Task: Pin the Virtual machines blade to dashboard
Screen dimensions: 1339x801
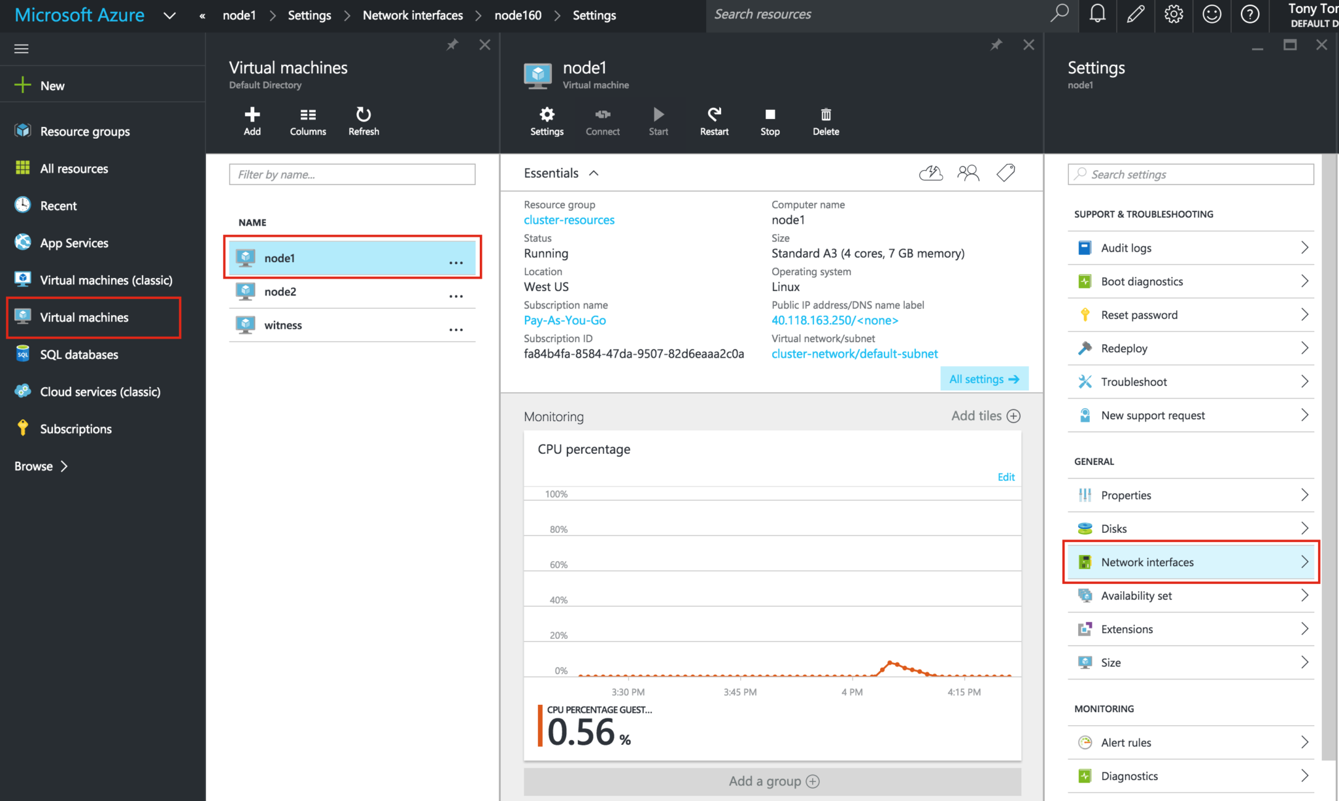Action: [x=452, y=44]
